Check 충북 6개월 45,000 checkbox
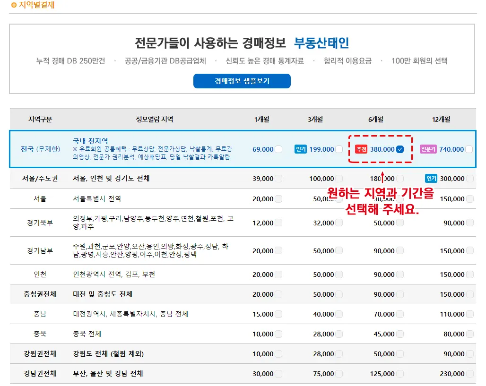This screenshot has width=486, height=386. (x=400, y=334)
